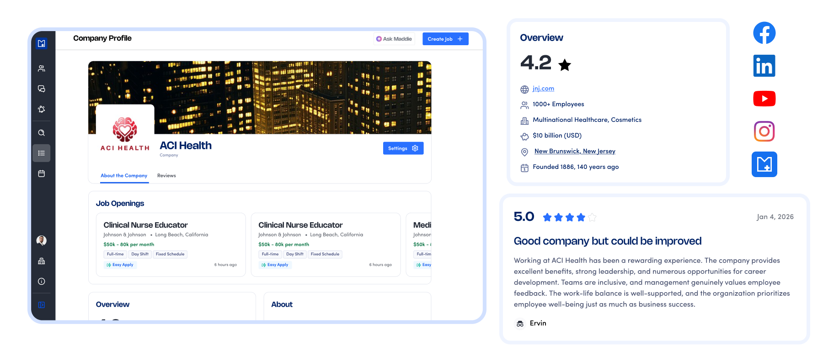823x351 pixels.
Task: Open Ask Maddie assistant
Action: (x=394, y=39)
